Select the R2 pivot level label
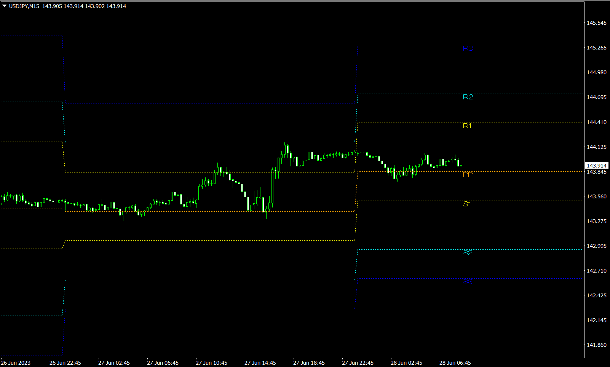This screenshot has height=367, width=610. pos(468,97)
